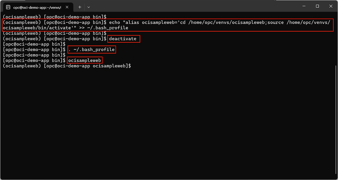Click at the last prompt ending in 'ocisampleweb]$'
The height and width of the screenshot is (180, 338).
pyautogui.click(x=66, y=66)
